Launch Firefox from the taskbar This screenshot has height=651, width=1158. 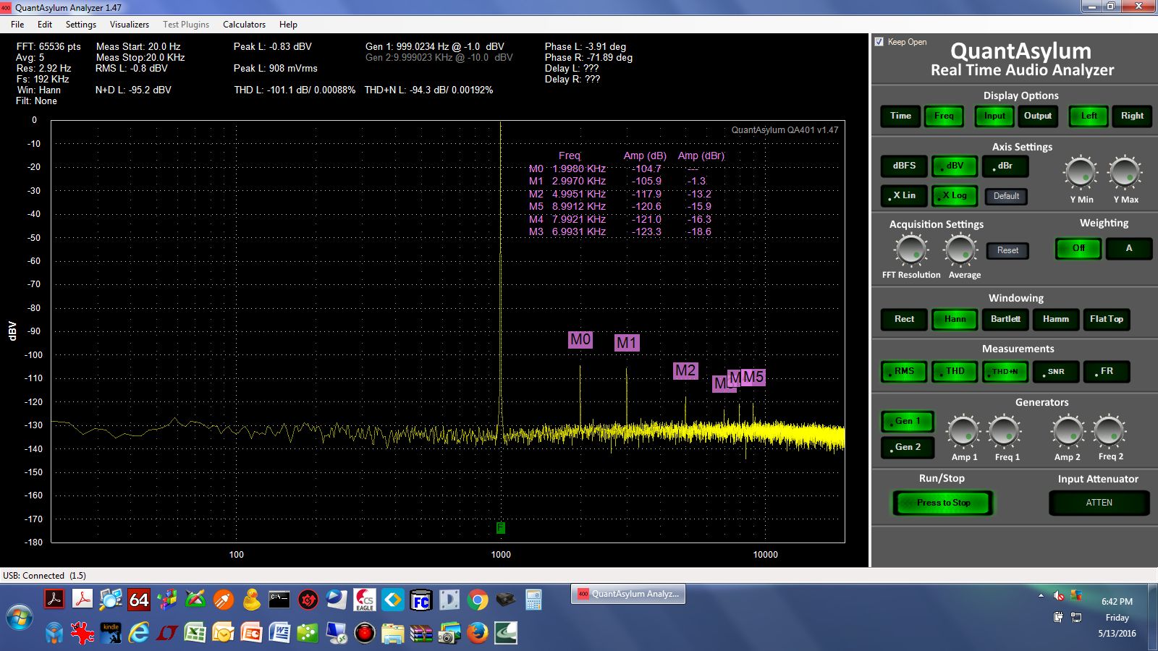(x=477, y=634)
